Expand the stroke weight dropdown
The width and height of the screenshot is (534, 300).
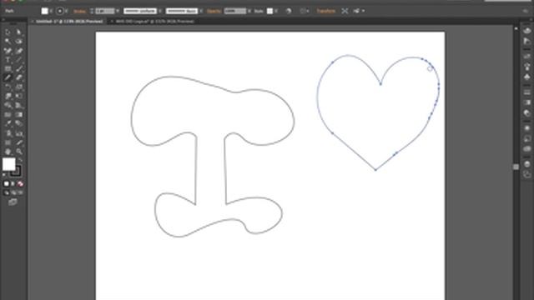[x=118, y=11]
